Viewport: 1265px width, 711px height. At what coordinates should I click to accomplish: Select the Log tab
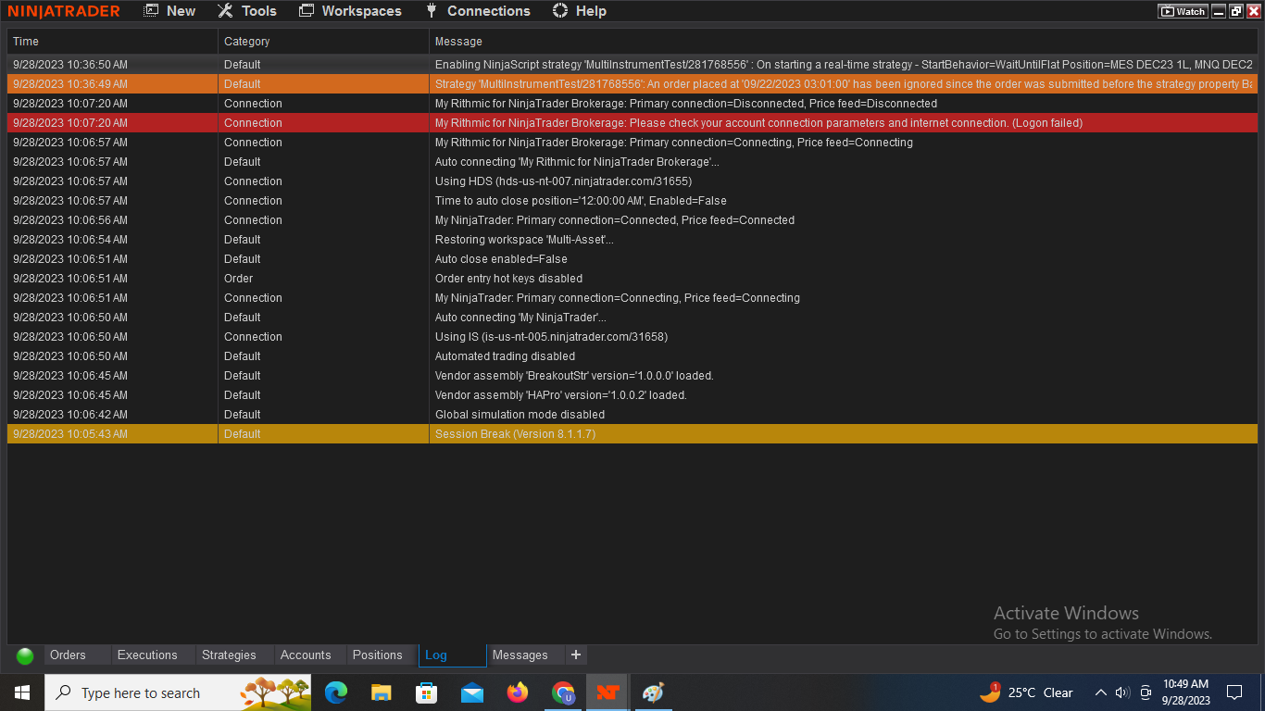point(453,655)
